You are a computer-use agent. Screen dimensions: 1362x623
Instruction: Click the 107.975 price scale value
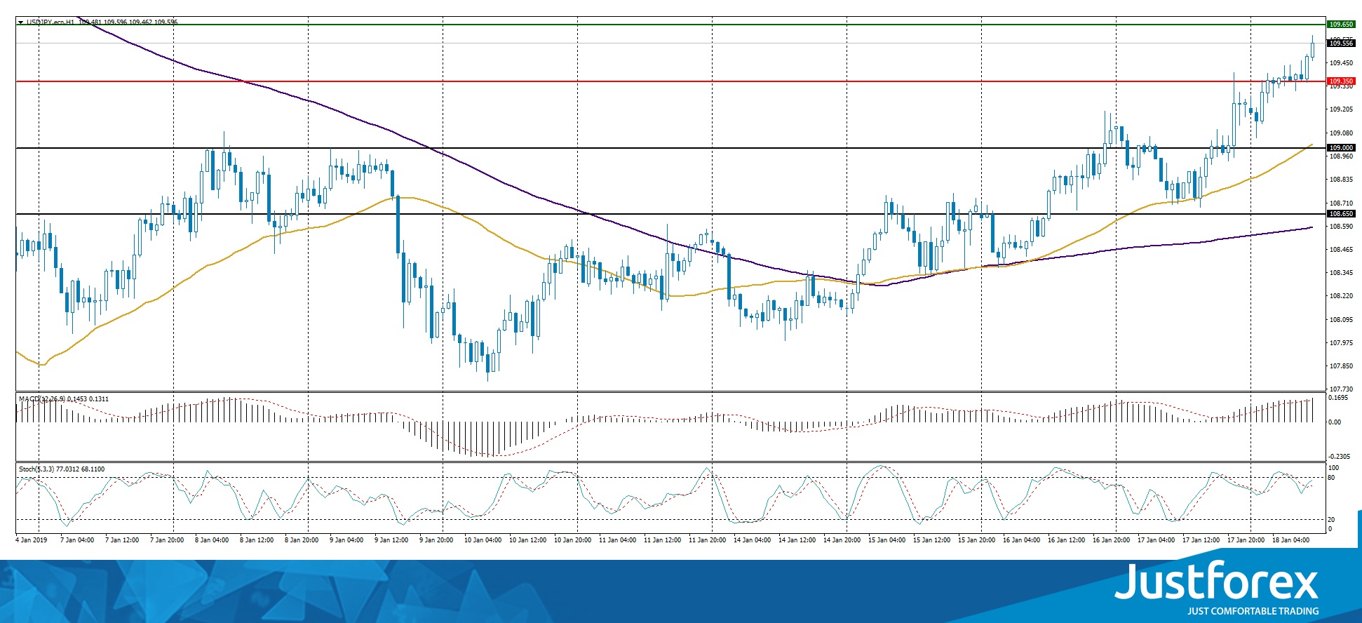[x=1341, y=343]
